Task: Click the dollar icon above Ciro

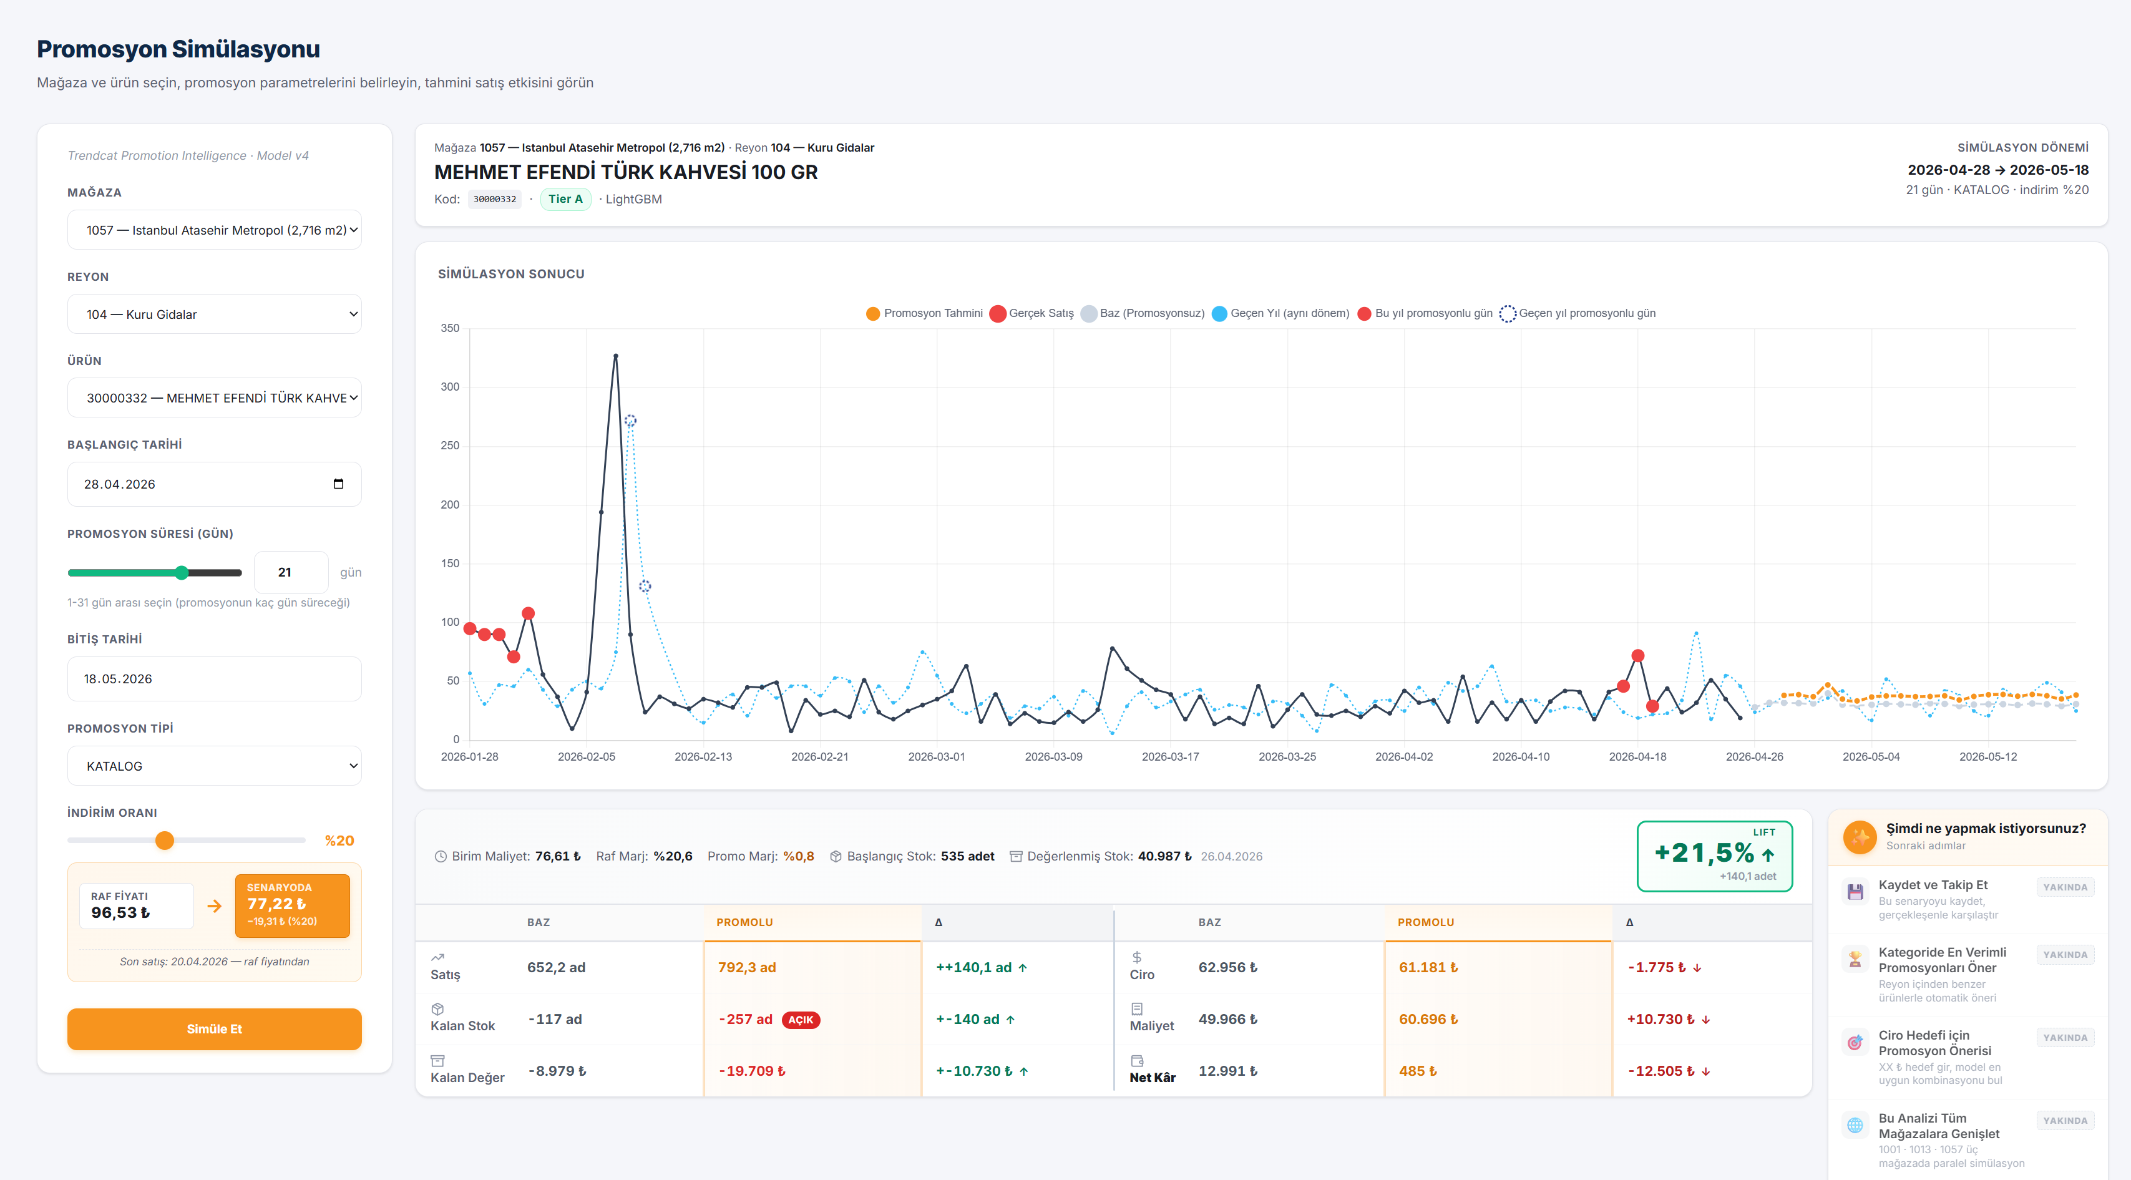Action: pyautogui.click(x=1137, y=957)
